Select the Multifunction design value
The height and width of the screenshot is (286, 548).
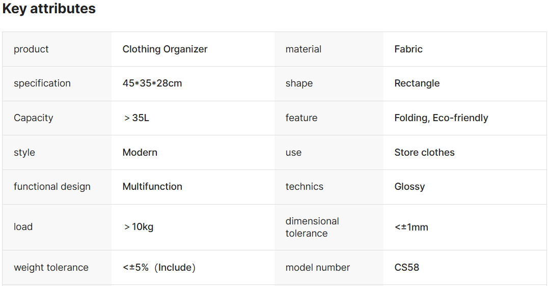[x=152, y=187]
